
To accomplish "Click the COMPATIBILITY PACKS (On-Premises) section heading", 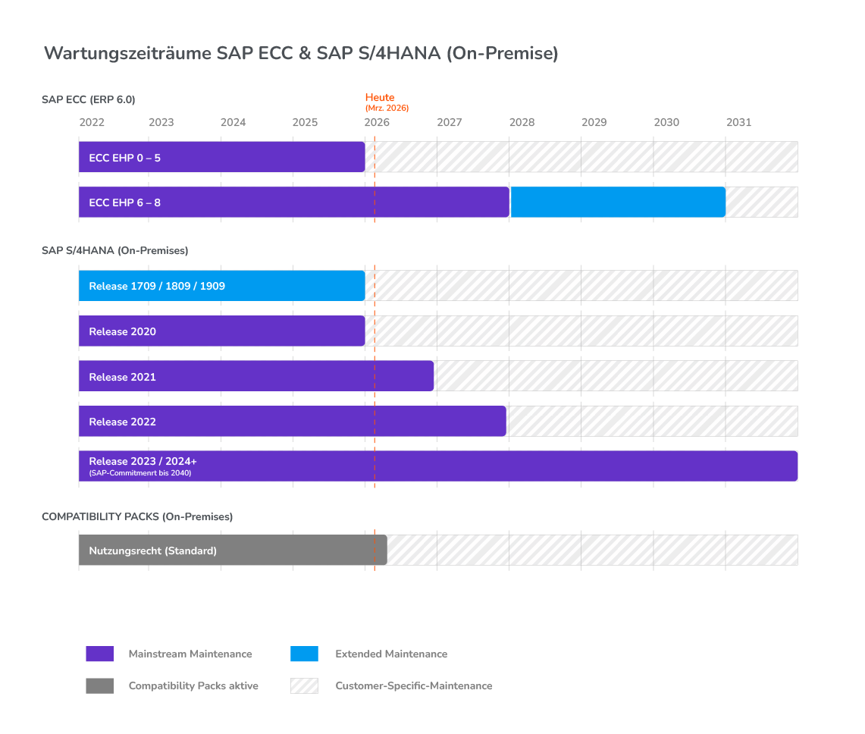I will (137, 516).
